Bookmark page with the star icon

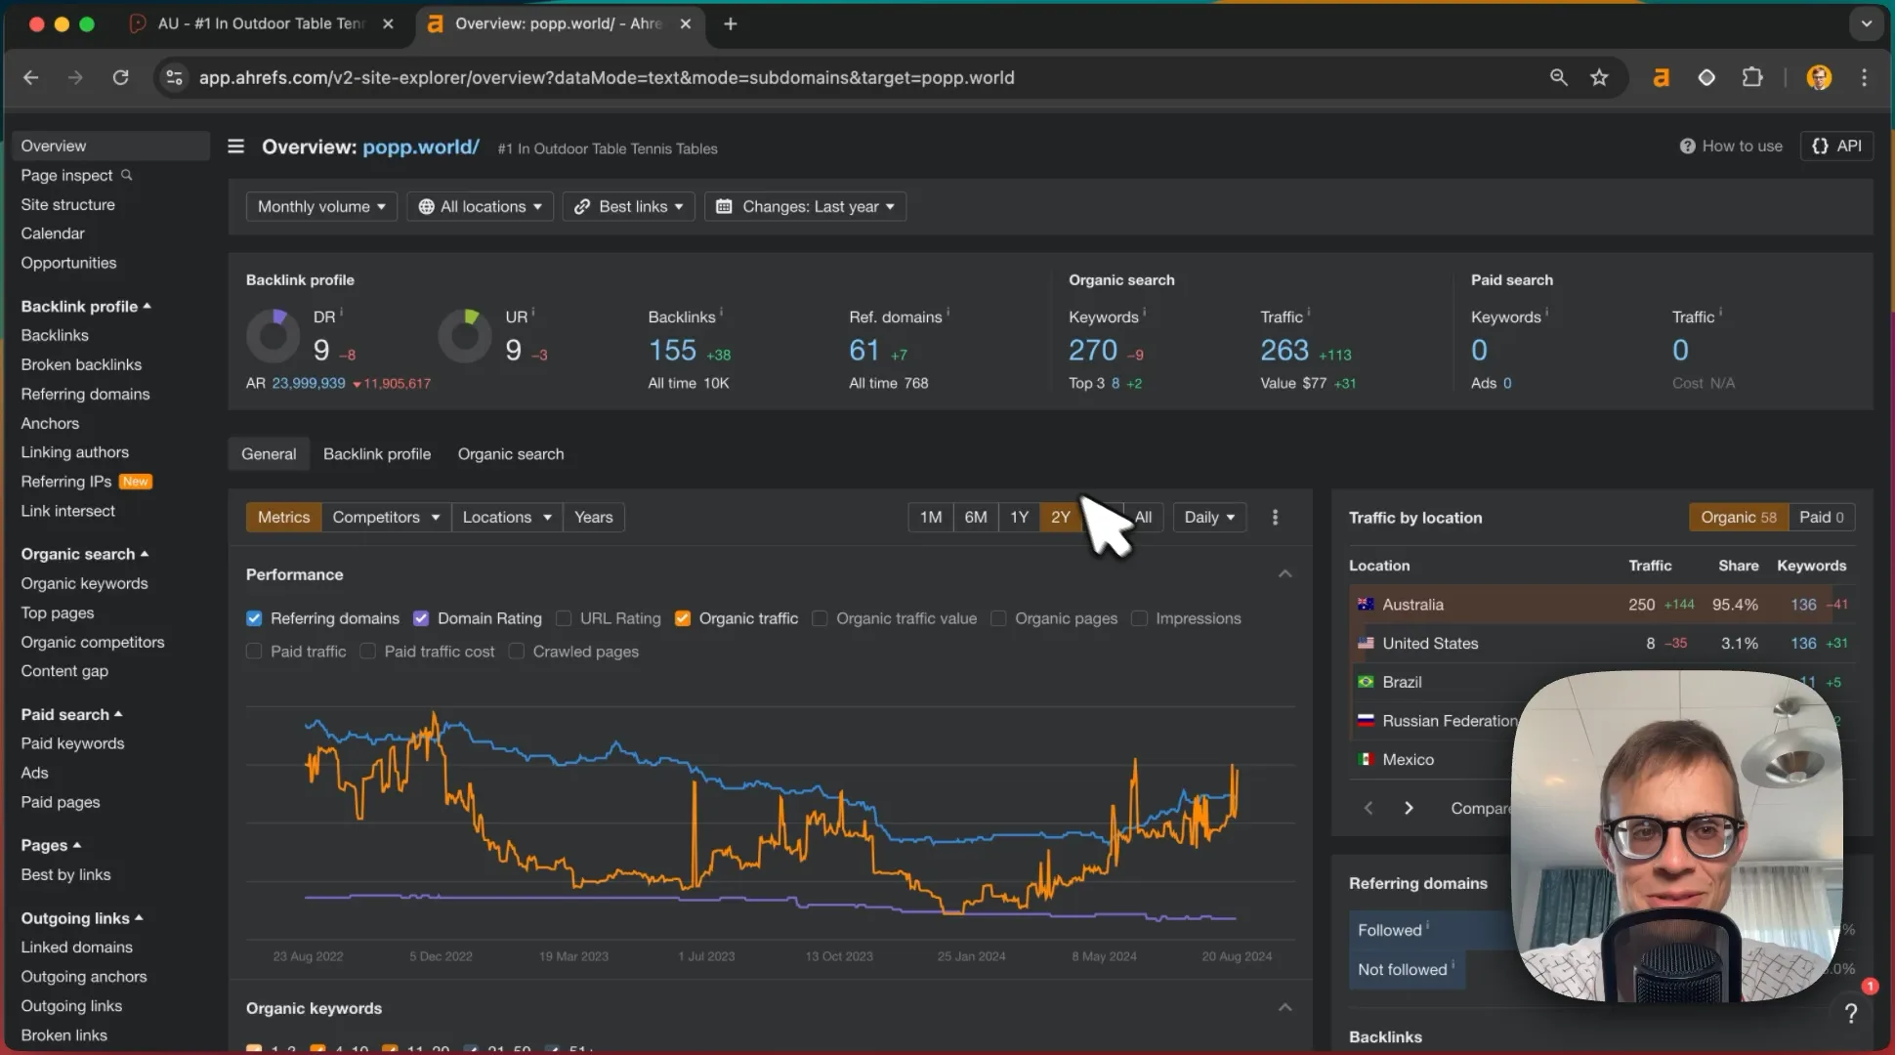[x=1599, y=77]
